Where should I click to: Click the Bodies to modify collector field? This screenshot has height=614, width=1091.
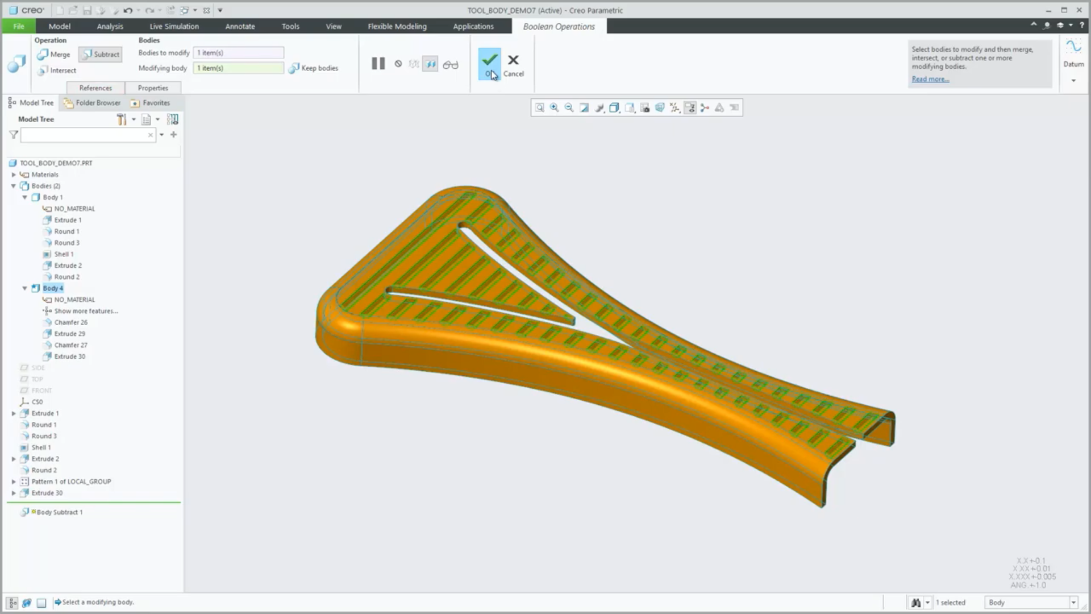click(x=239, y=53)
